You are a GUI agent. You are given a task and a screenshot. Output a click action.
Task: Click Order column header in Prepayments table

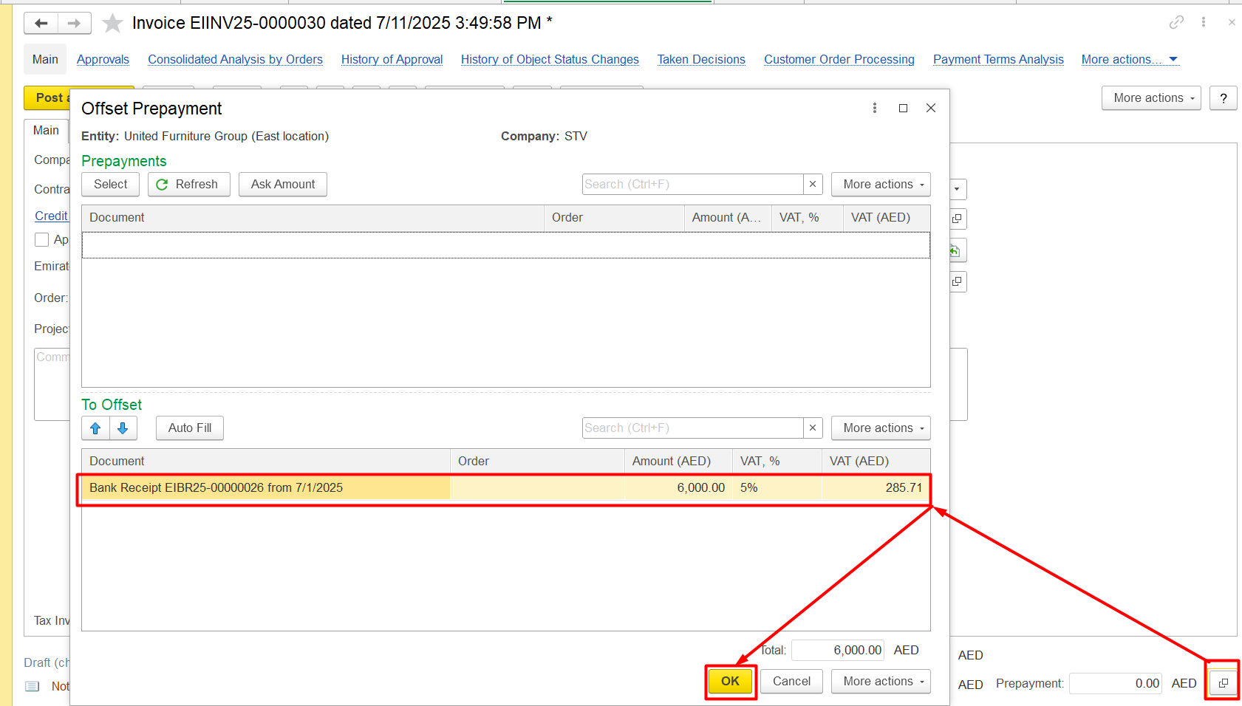pos(614,217)
